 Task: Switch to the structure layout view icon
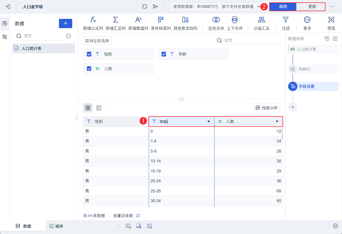(99, 108)
